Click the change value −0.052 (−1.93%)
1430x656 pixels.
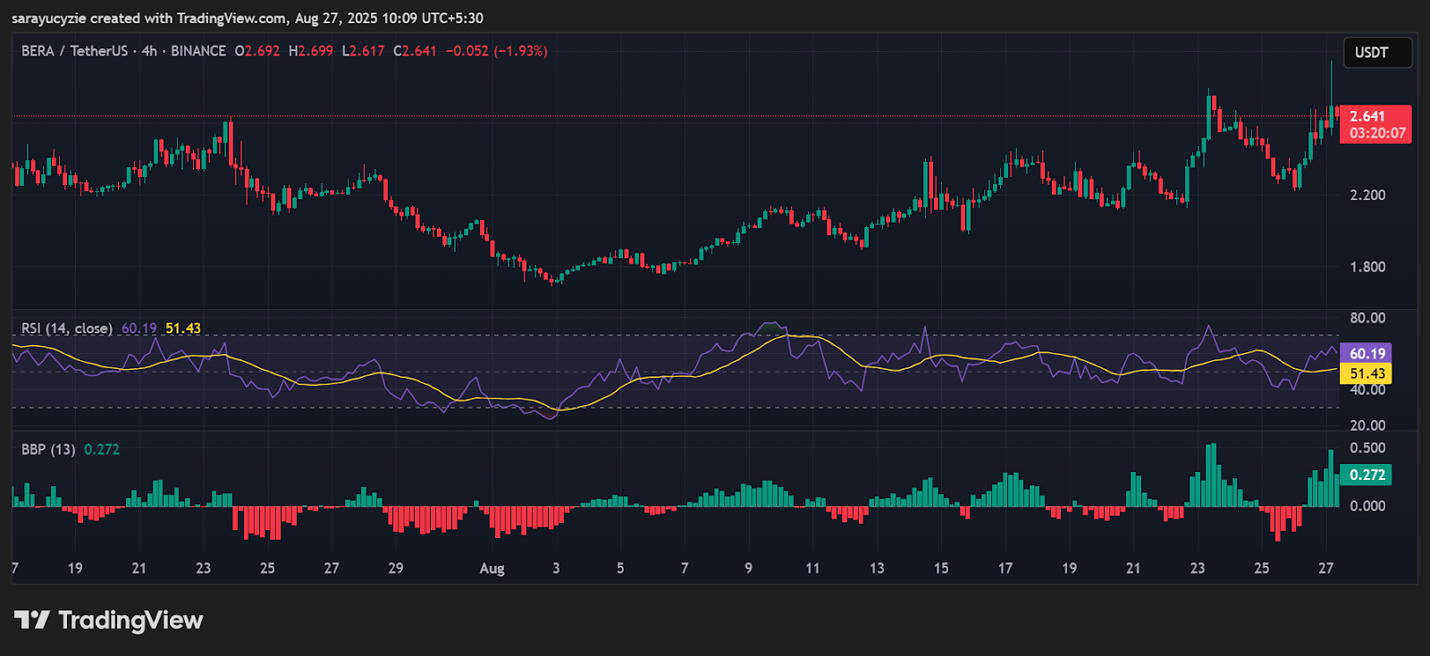coord(497,51)
